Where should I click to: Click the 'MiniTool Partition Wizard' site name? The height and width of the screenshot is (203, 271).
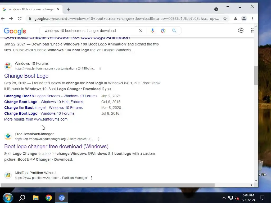[x=35, y=173]
